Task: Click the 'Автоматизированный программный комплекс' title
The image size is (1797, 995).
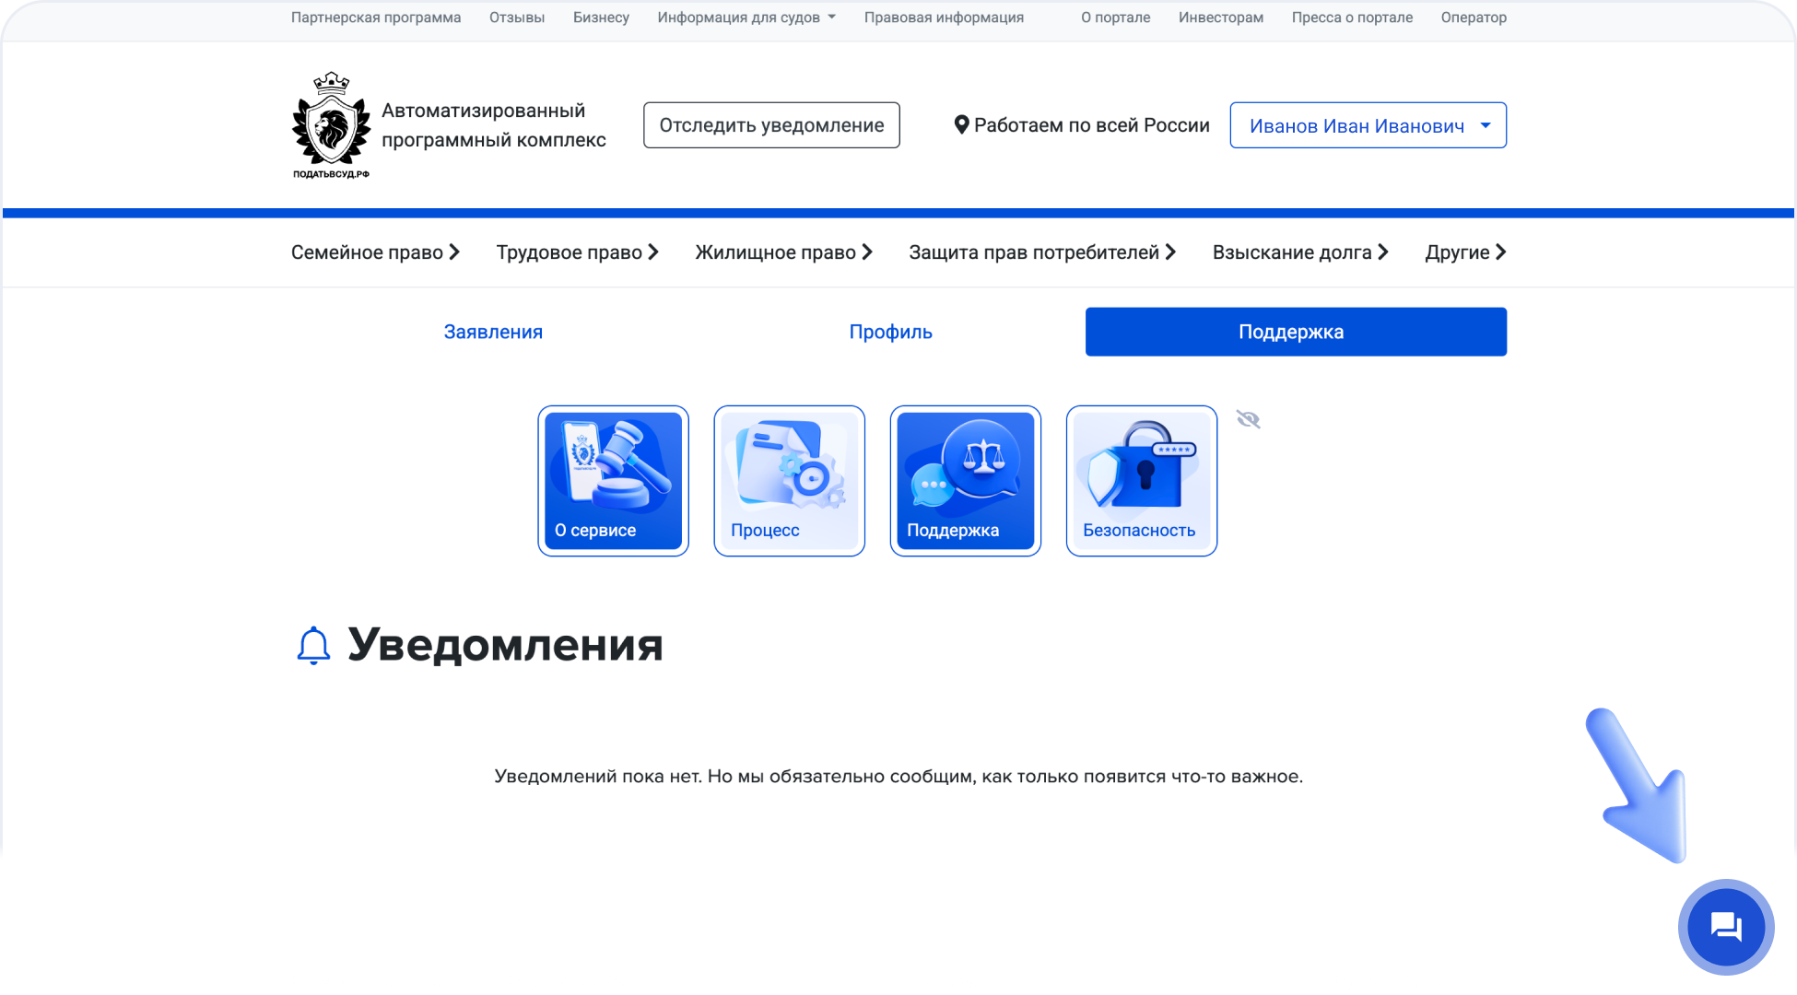Action: click(494, 125)
